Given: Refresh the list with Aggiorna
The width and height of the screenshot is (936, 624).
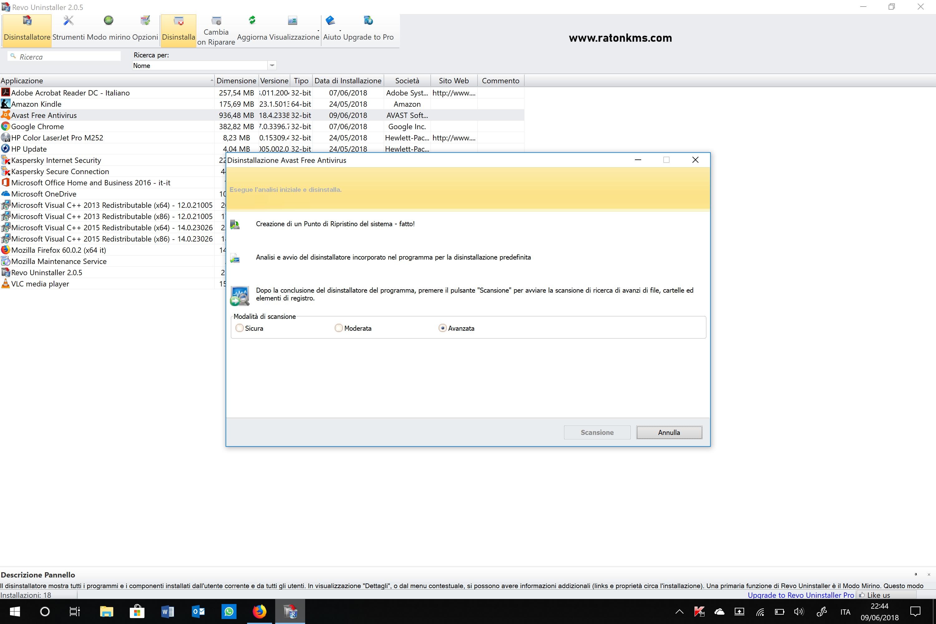Looking at the screenshot, I should [252, 30].
